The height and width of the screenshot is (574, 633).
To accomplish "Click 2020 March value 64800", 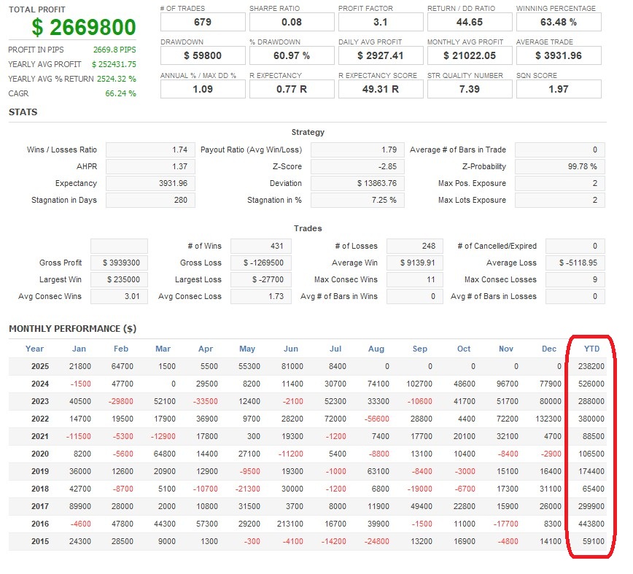I will tap(164, 454).
